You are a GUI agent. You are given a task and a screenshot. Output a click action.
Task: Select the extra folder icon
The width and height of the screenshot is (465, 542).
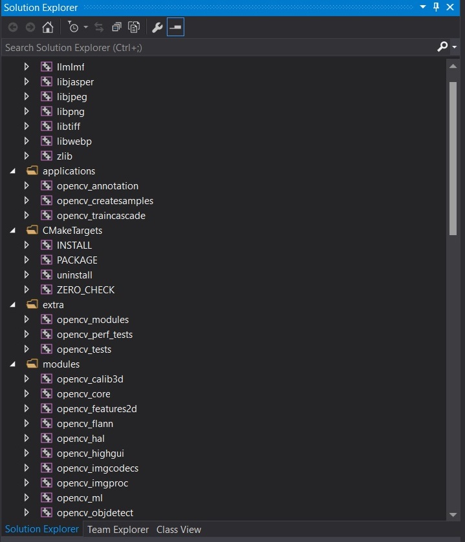(32, 304)
